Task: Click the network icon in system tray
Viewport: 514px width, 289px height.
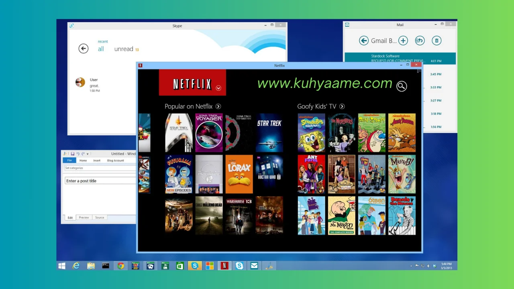Action: (422, 266)
